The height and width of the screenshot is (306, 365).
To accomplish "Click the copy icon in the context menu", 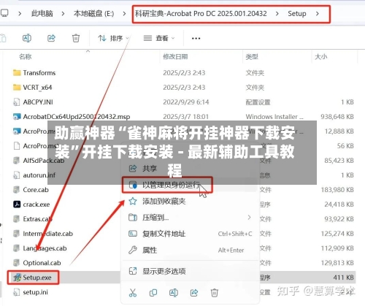I will coord(153,293).
